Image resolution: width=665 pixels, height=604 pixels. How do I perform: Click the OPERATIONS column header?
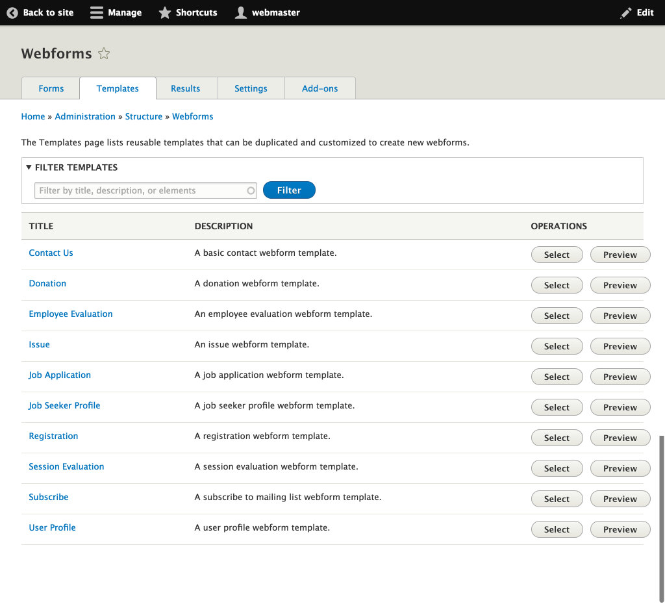[559, 226]
